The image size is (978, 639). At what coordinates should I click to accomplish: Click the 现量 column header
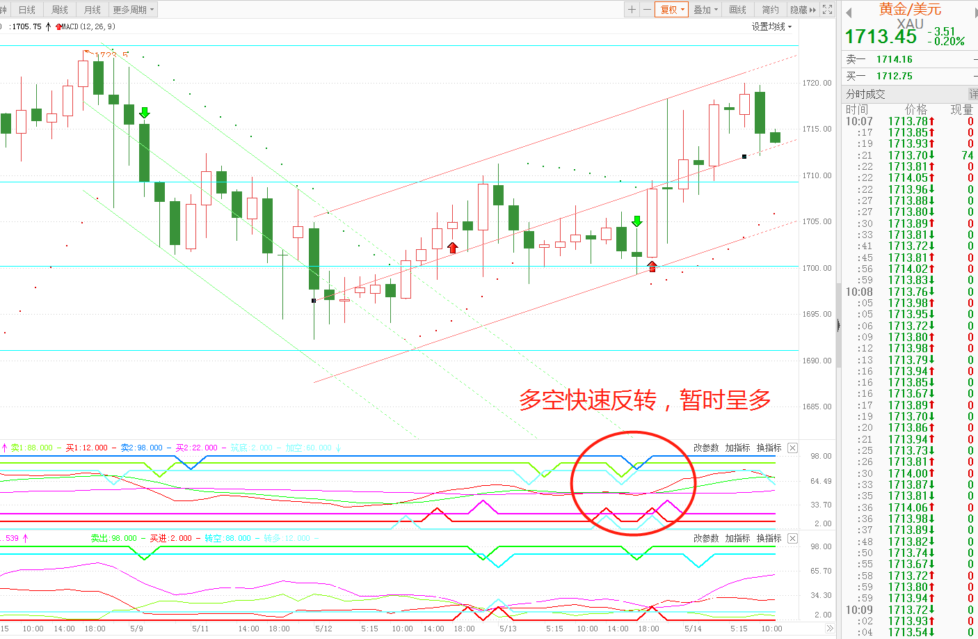click(x=962, y=109)
